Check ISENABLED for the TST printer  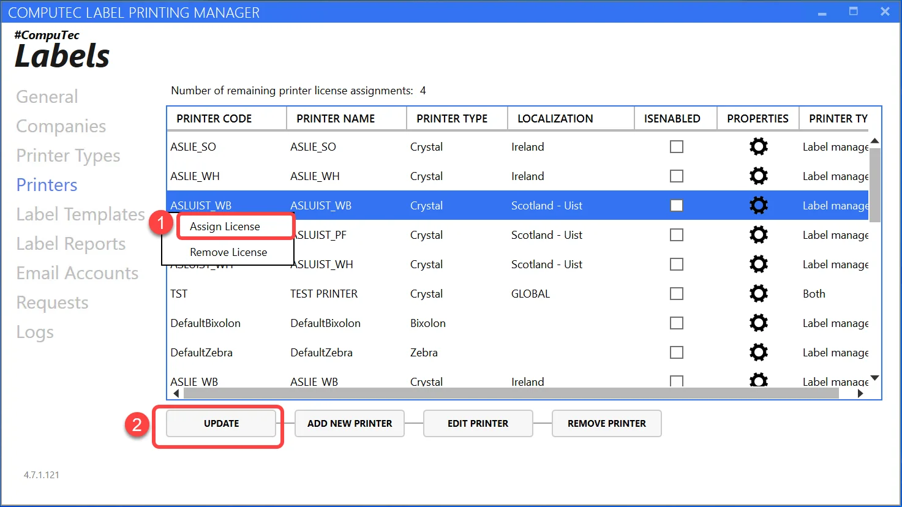coord(676,293)
